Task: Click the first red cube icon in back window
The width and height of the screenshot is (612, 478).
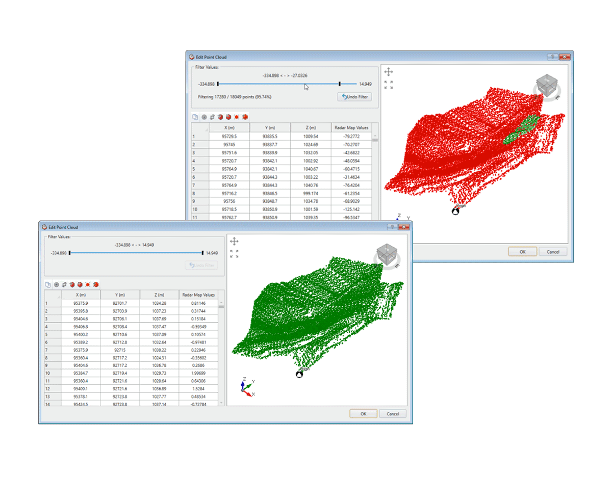Action: click(220, 117)
